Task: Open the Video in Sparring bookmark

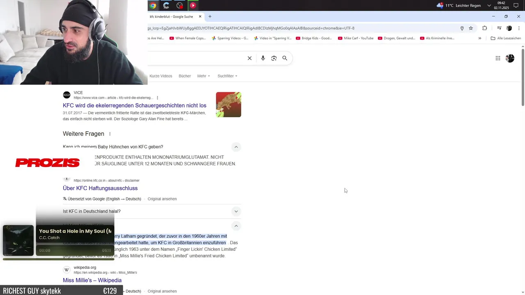Action: coord(273,38)
